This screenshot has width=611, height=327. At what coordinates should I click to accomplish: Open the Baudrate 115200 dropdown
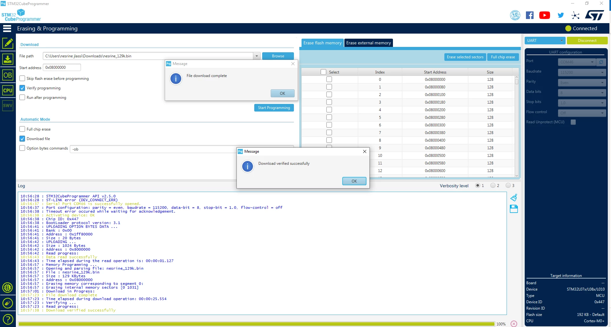582,73
